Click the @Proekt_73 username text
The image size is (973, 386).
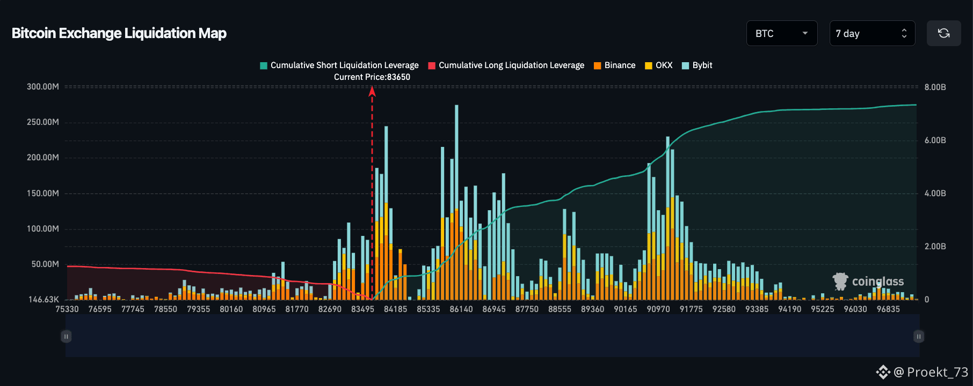point(932,372)
